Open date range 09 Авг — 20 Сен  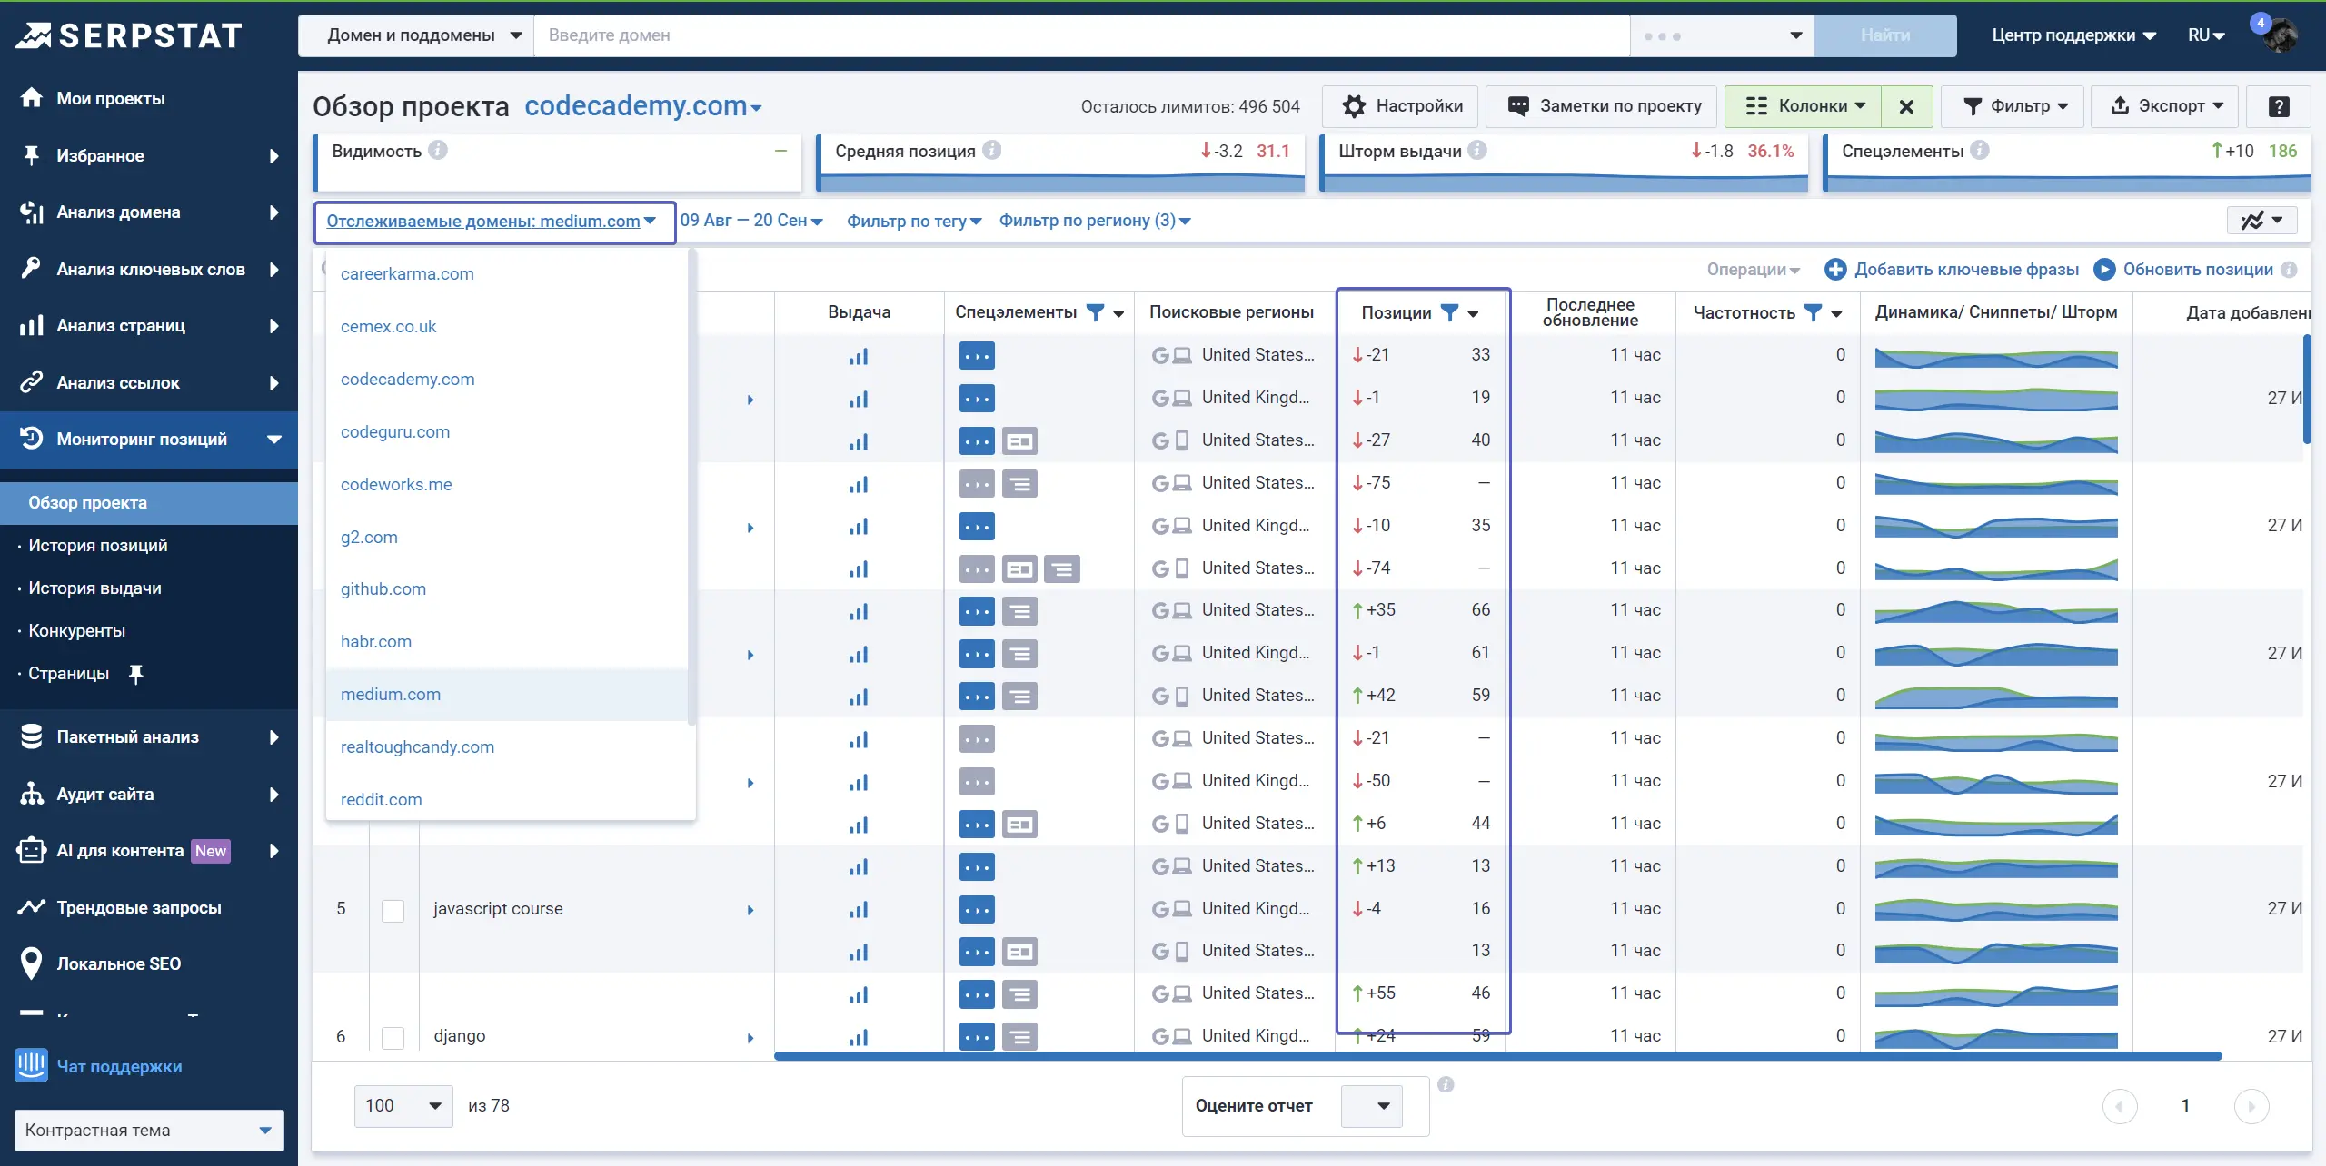click(x=751, y=221)
